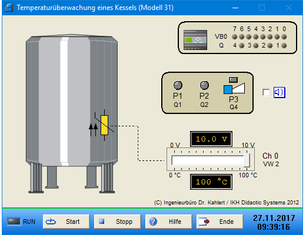
Task: Click the Stopp button
Action: pos(118,221)
